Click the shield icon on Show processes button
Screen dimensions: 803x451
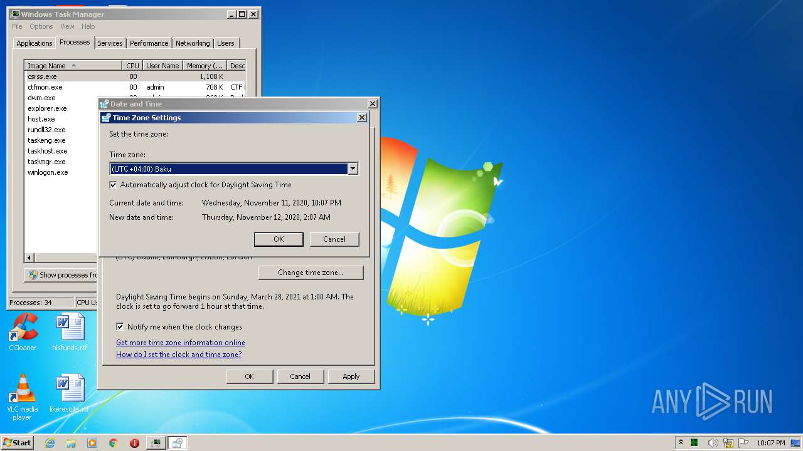[33, 275]
